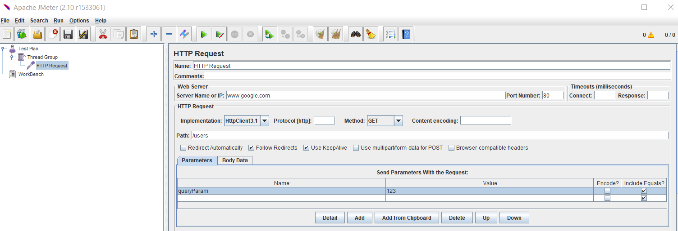Click Start no pauses icon
The height and width of the screenshot is (231, 678).
click(x=219, y=34)
